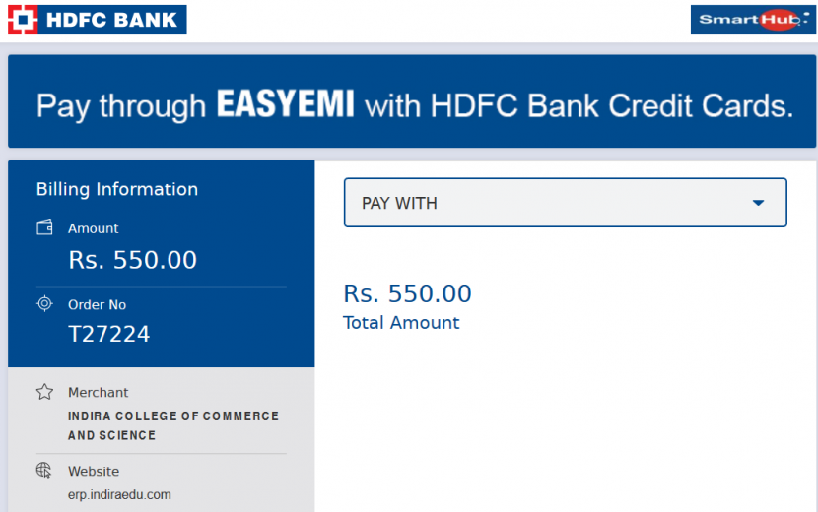Click the Indira College merchant name

[x=173, y=425]
